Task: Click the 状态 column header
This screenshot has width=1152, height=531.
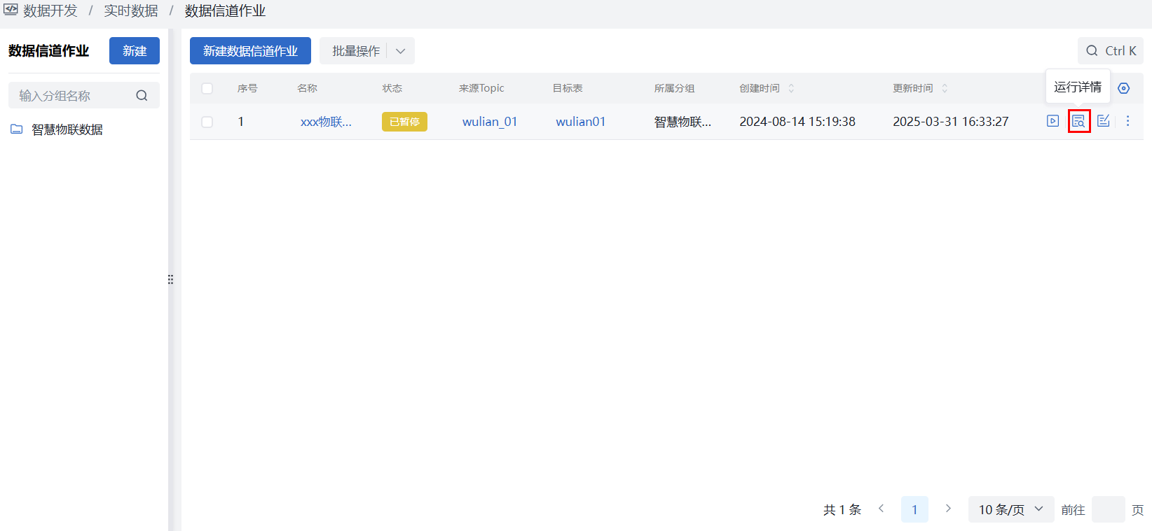Action: point(392,88)
